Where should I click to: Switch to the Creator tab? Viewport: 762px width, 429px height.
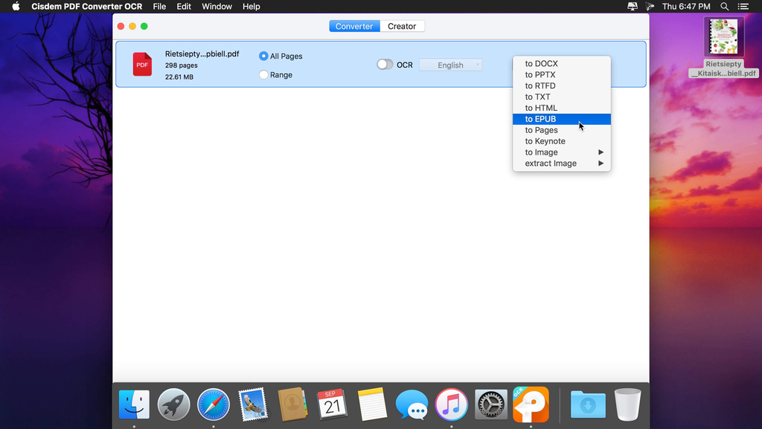pos(402,26)
